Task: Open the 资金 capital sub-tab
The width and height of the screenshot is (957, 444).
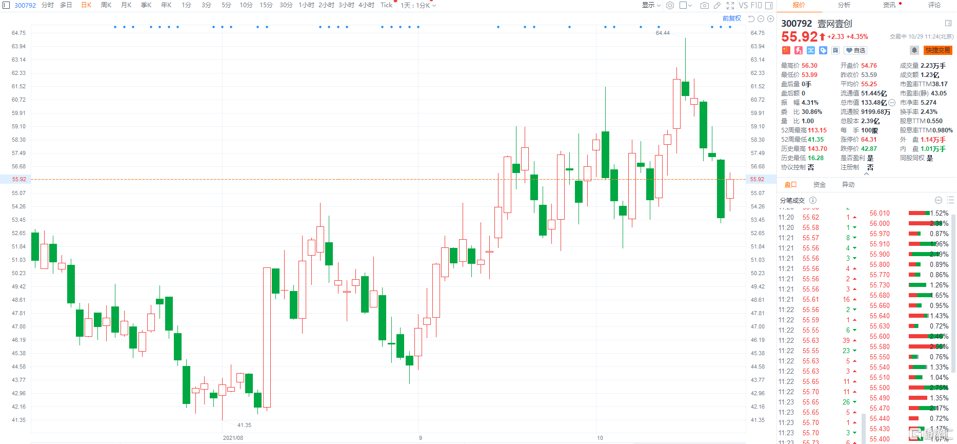Action: 820,185
